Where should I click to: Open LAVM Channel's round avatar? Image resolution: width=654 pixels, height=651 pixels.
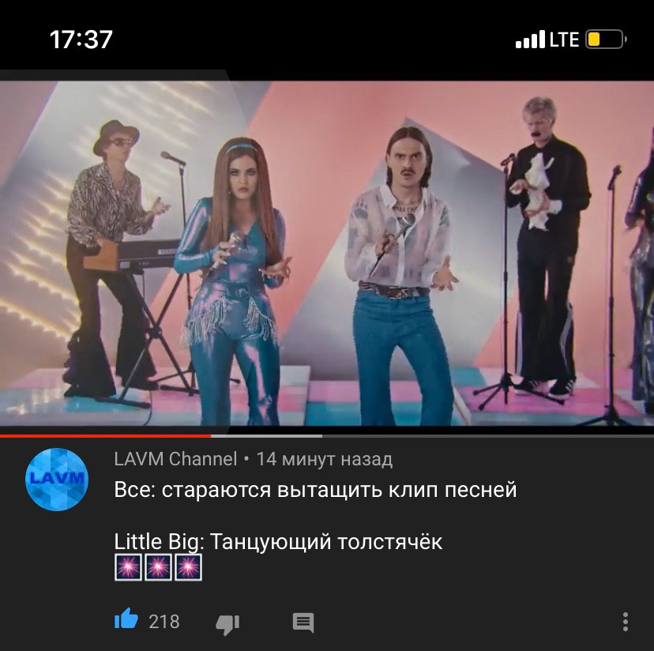[57, 479]
